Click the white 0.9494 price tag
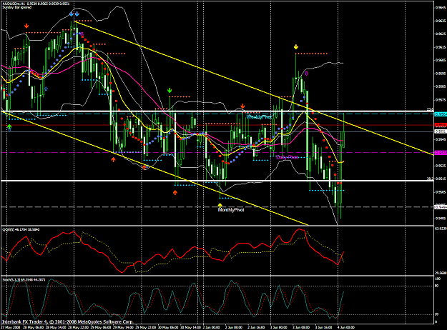 (x=441, y=207)
